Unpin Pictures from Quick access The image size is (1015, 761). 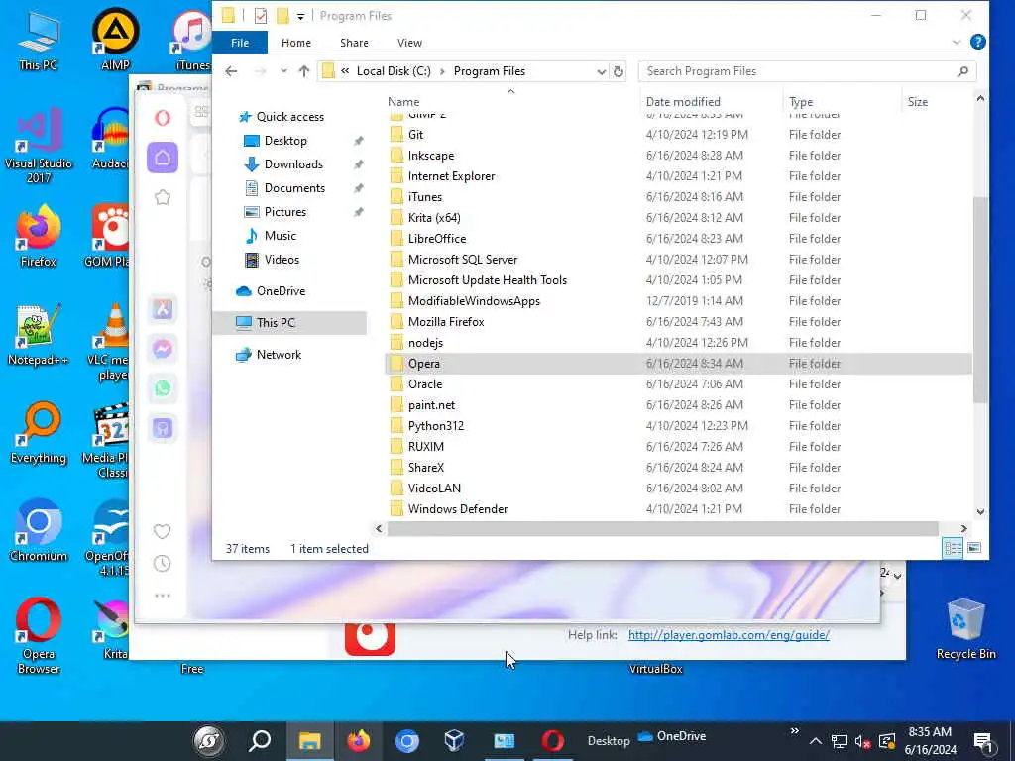[358, 212]
